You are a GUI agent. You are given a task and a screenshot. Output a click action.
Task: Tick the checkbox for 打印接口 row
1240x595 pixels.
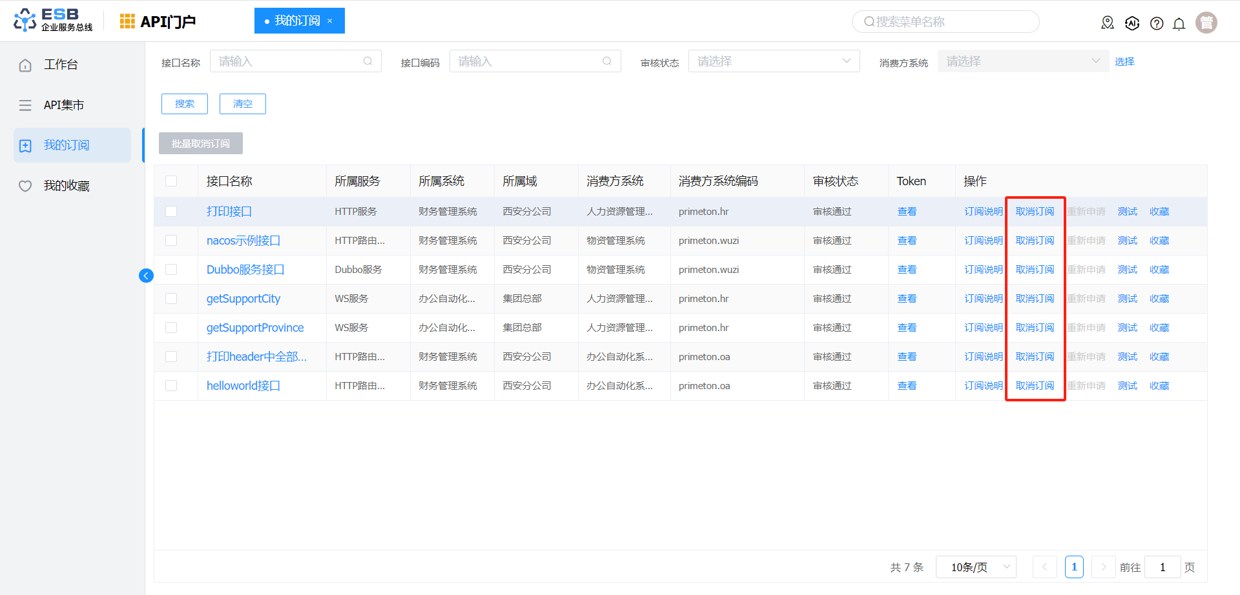(x=171, y=212)
